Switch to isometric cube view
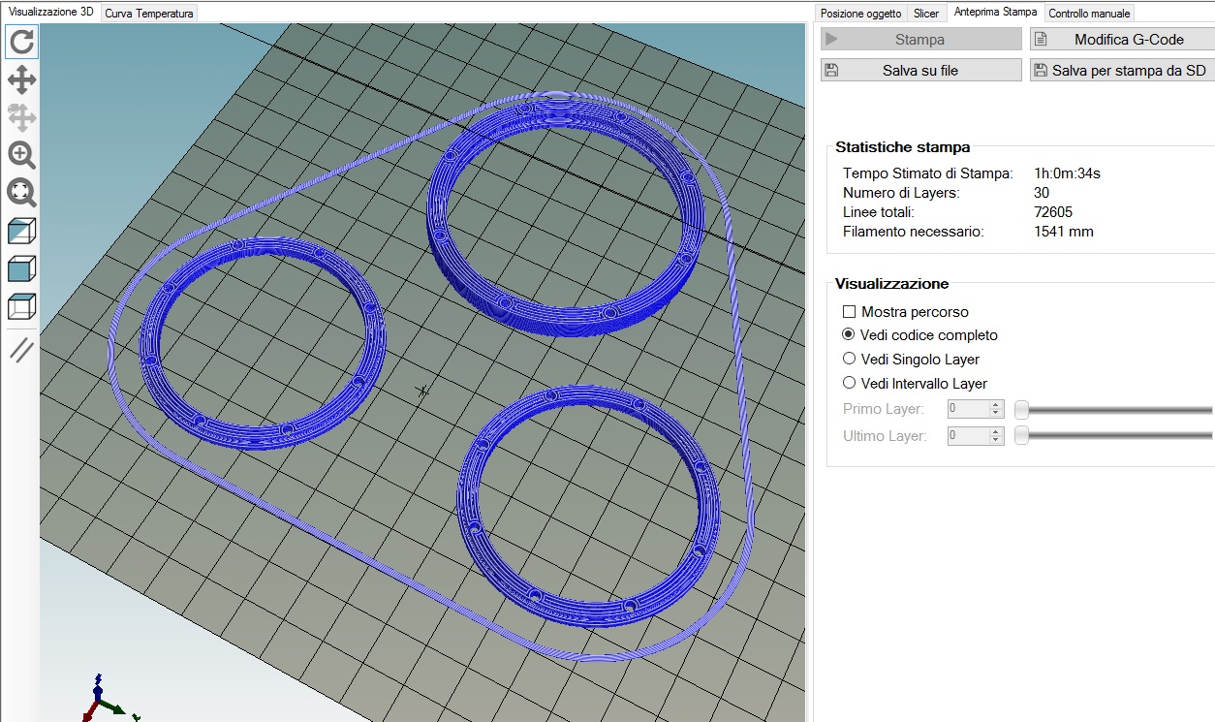1215x722 pixels. pyautogui.click(x=21, y=231)
